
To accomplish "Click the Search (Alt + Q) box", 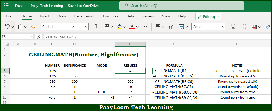I will pyautogui.click(x=181, y=6).
